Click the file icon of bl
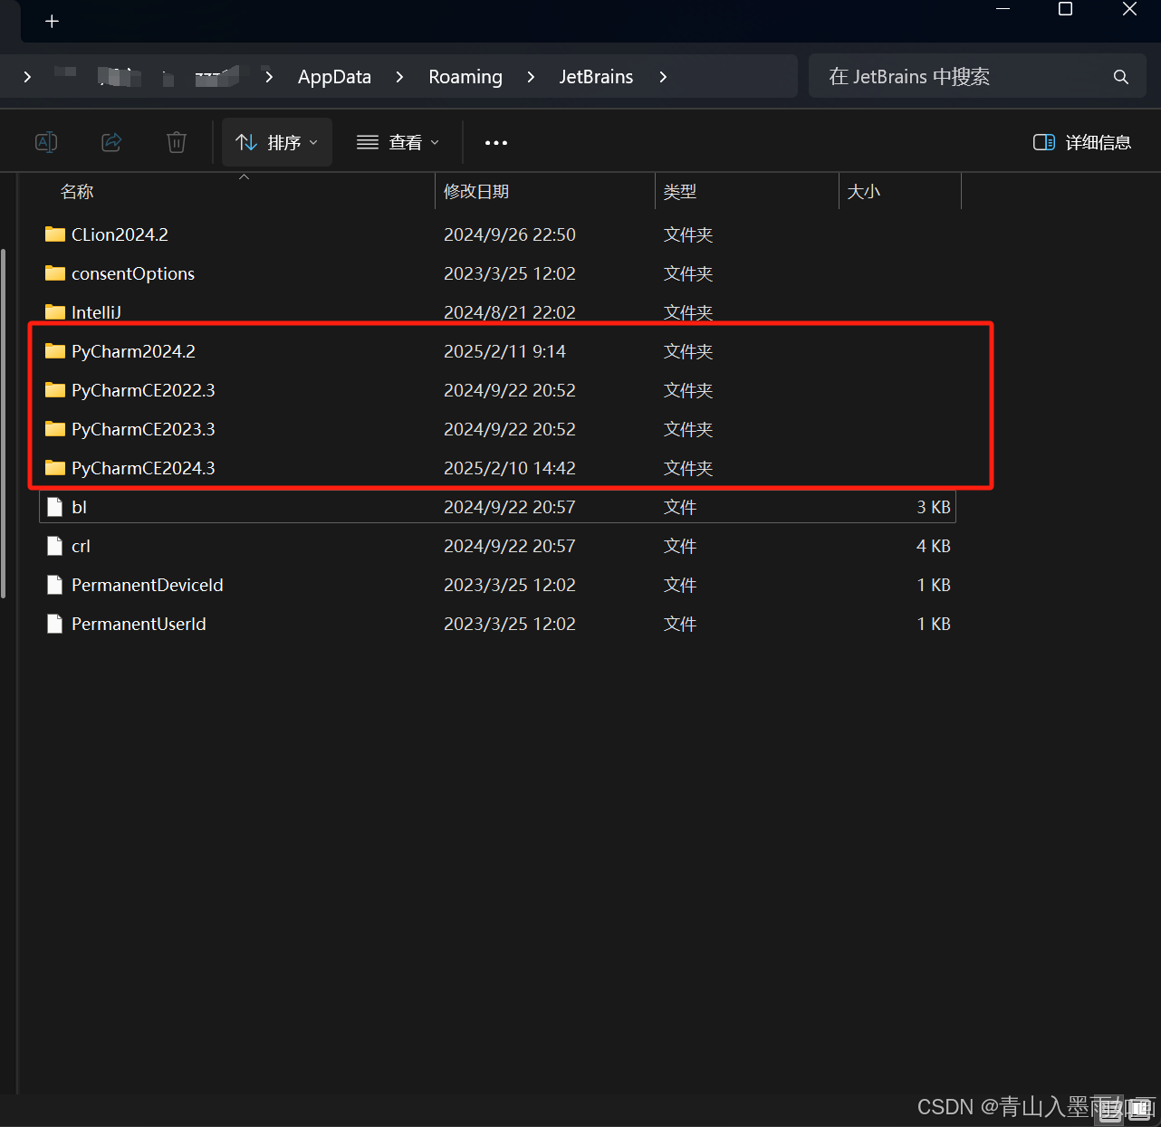Image resolution: width=1161 pixels, height=1127 pixels. [x=55, y=507]
